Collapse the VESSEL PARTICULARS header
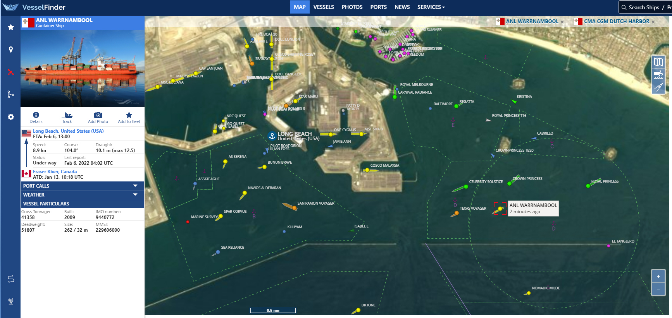The width and height of the screenshot is (672, 318). click(x=83, y=203)
